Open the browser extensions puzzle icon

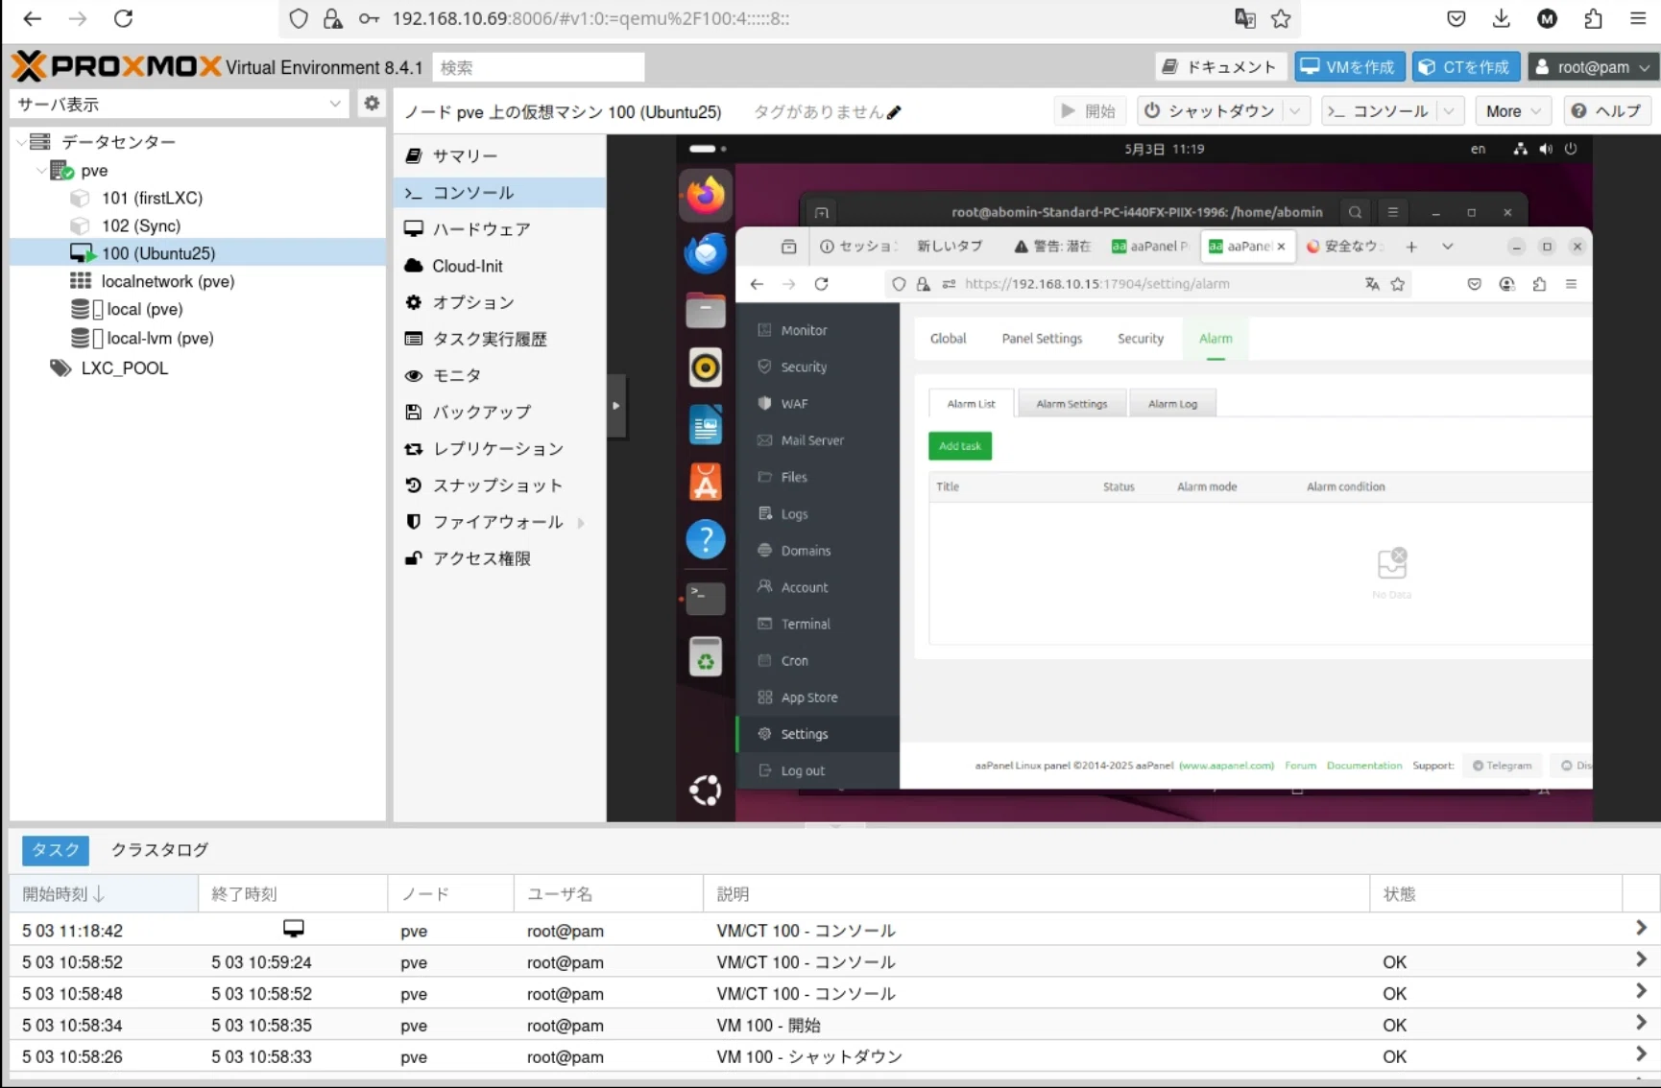[1593, 18]
